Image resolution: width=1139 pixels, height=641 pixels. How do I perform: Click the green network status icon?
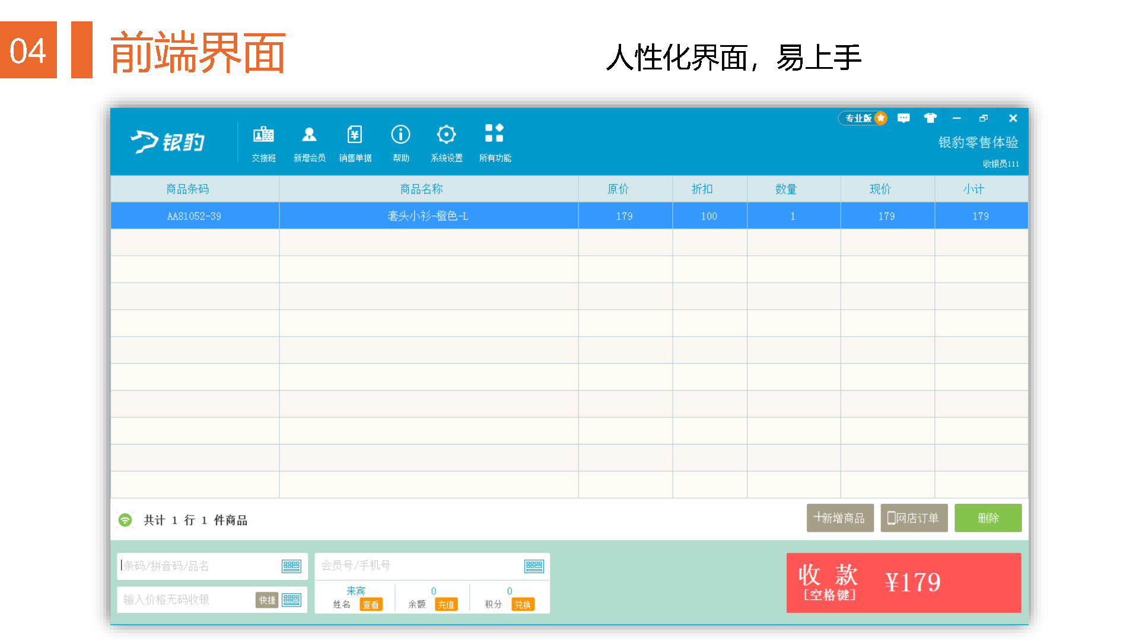125,520
